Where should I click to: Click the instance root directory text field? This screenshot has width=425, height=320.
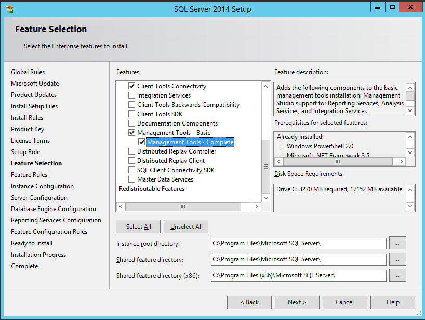click(x=298, y=243)
